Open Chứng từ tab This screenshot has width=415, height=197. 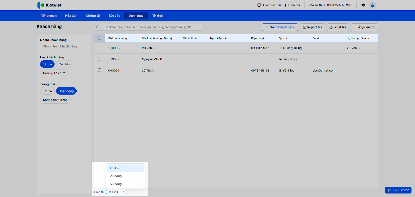coord(93,16)
